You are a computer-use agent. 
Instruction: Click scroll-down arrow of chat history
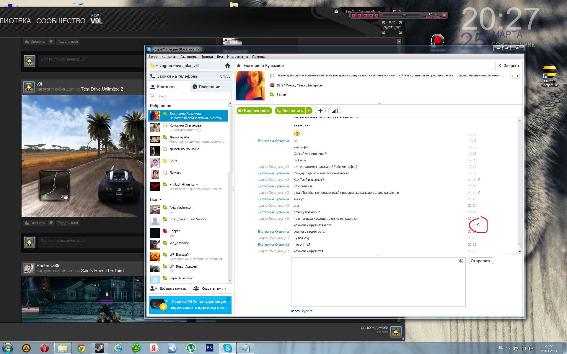[520, 252]
